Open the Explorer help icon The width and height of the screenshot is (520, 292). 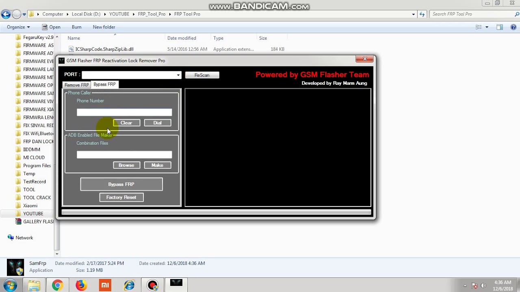[513, 27]
